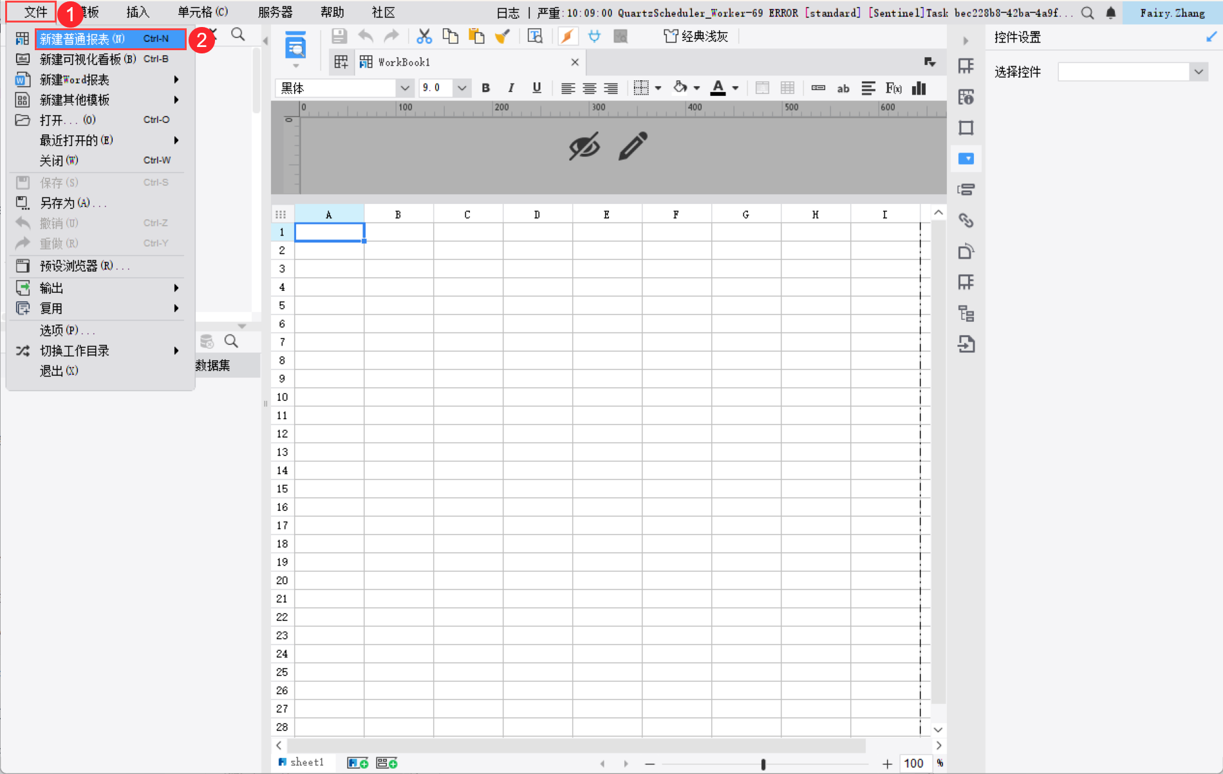Open the 插入 menu
The width and height of the screenshot is (1223, 774).
coord(137,12)
